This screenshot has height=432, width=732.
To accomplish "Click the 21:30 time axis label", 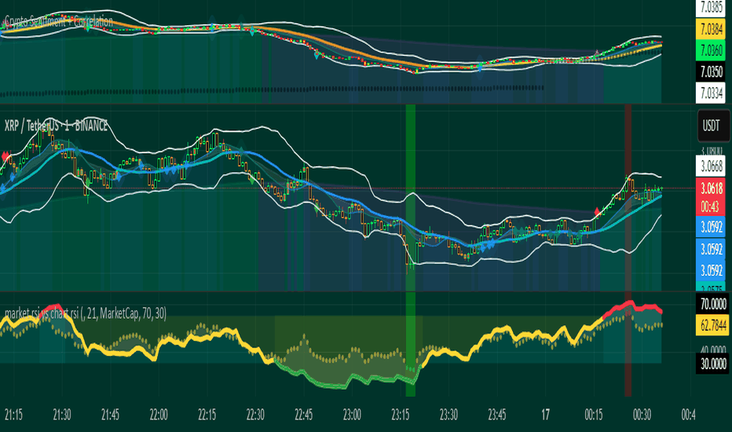I will tap(61, 414).
